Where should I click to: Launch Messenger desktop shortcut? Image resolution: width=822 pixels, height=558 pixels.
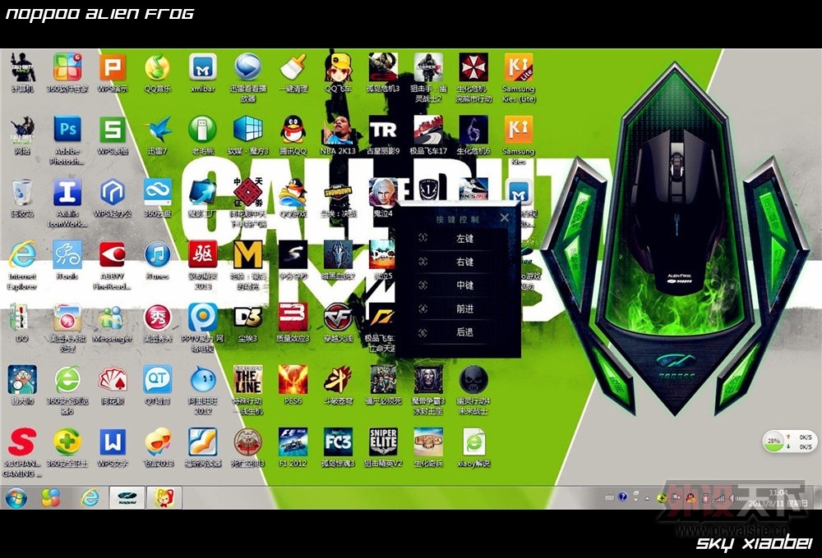click(x=112, y=317)
